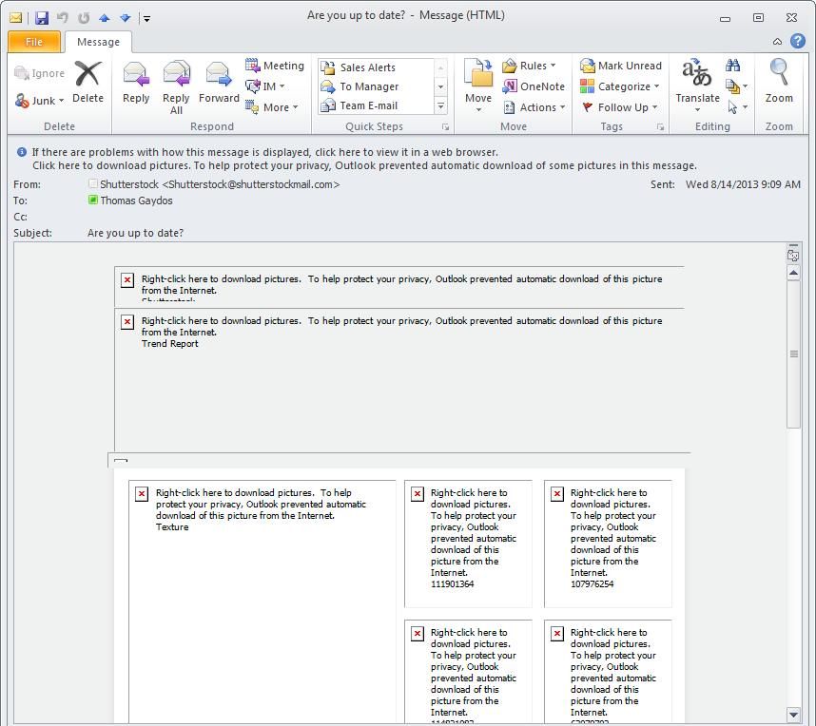Click the Shutterstock sender presence box
Screen dimensions: 816x726
click(x=93, y=184)
